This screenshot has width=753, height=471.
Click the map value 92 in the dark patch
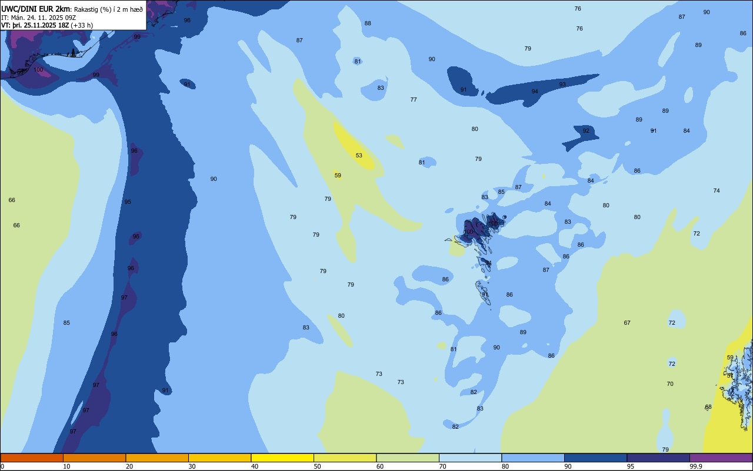tap(586, 131)
